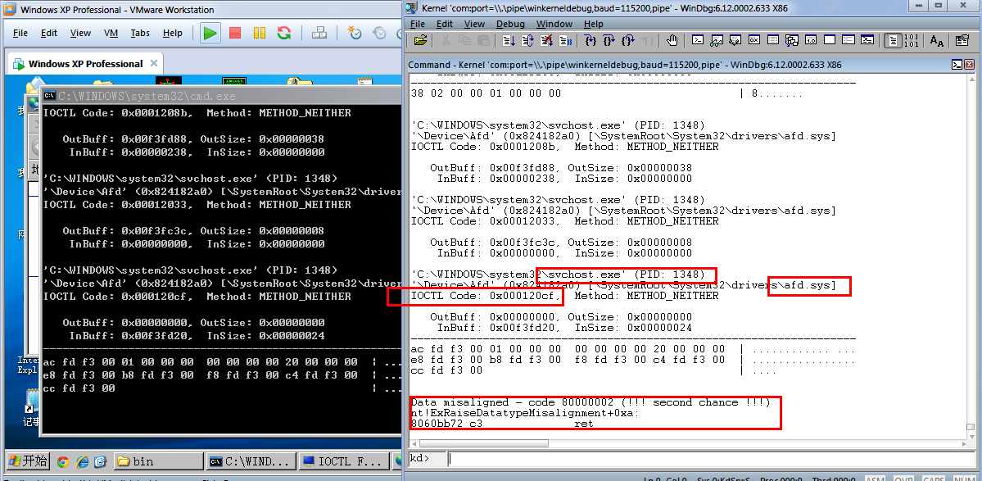Open the Registers window icon in WinDbg
Viewport: 982px width, 481px height.
tap(754, 40)
